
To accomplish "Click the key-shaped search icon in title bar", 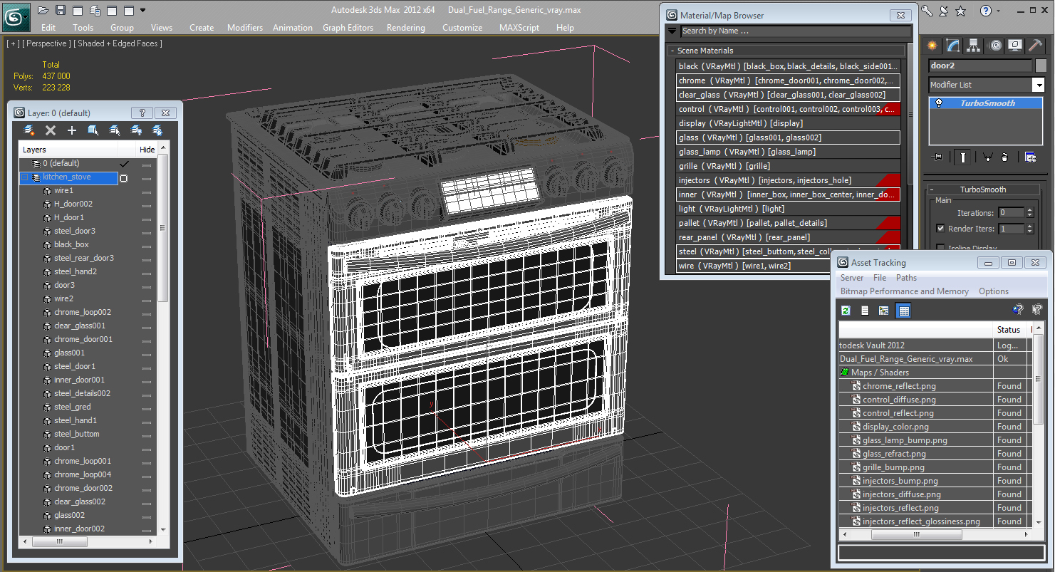I will tap(927, 11).
